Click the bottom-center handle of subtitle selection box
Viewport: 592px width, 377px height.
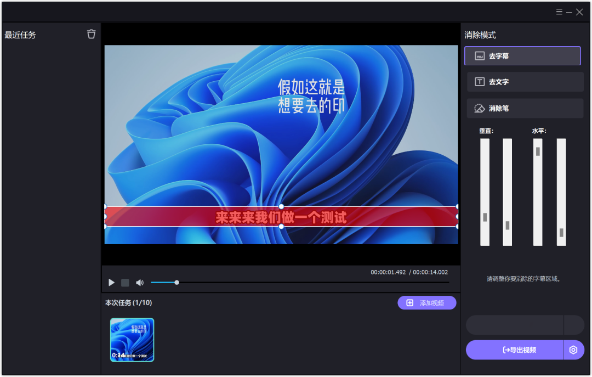pos(281,227)
